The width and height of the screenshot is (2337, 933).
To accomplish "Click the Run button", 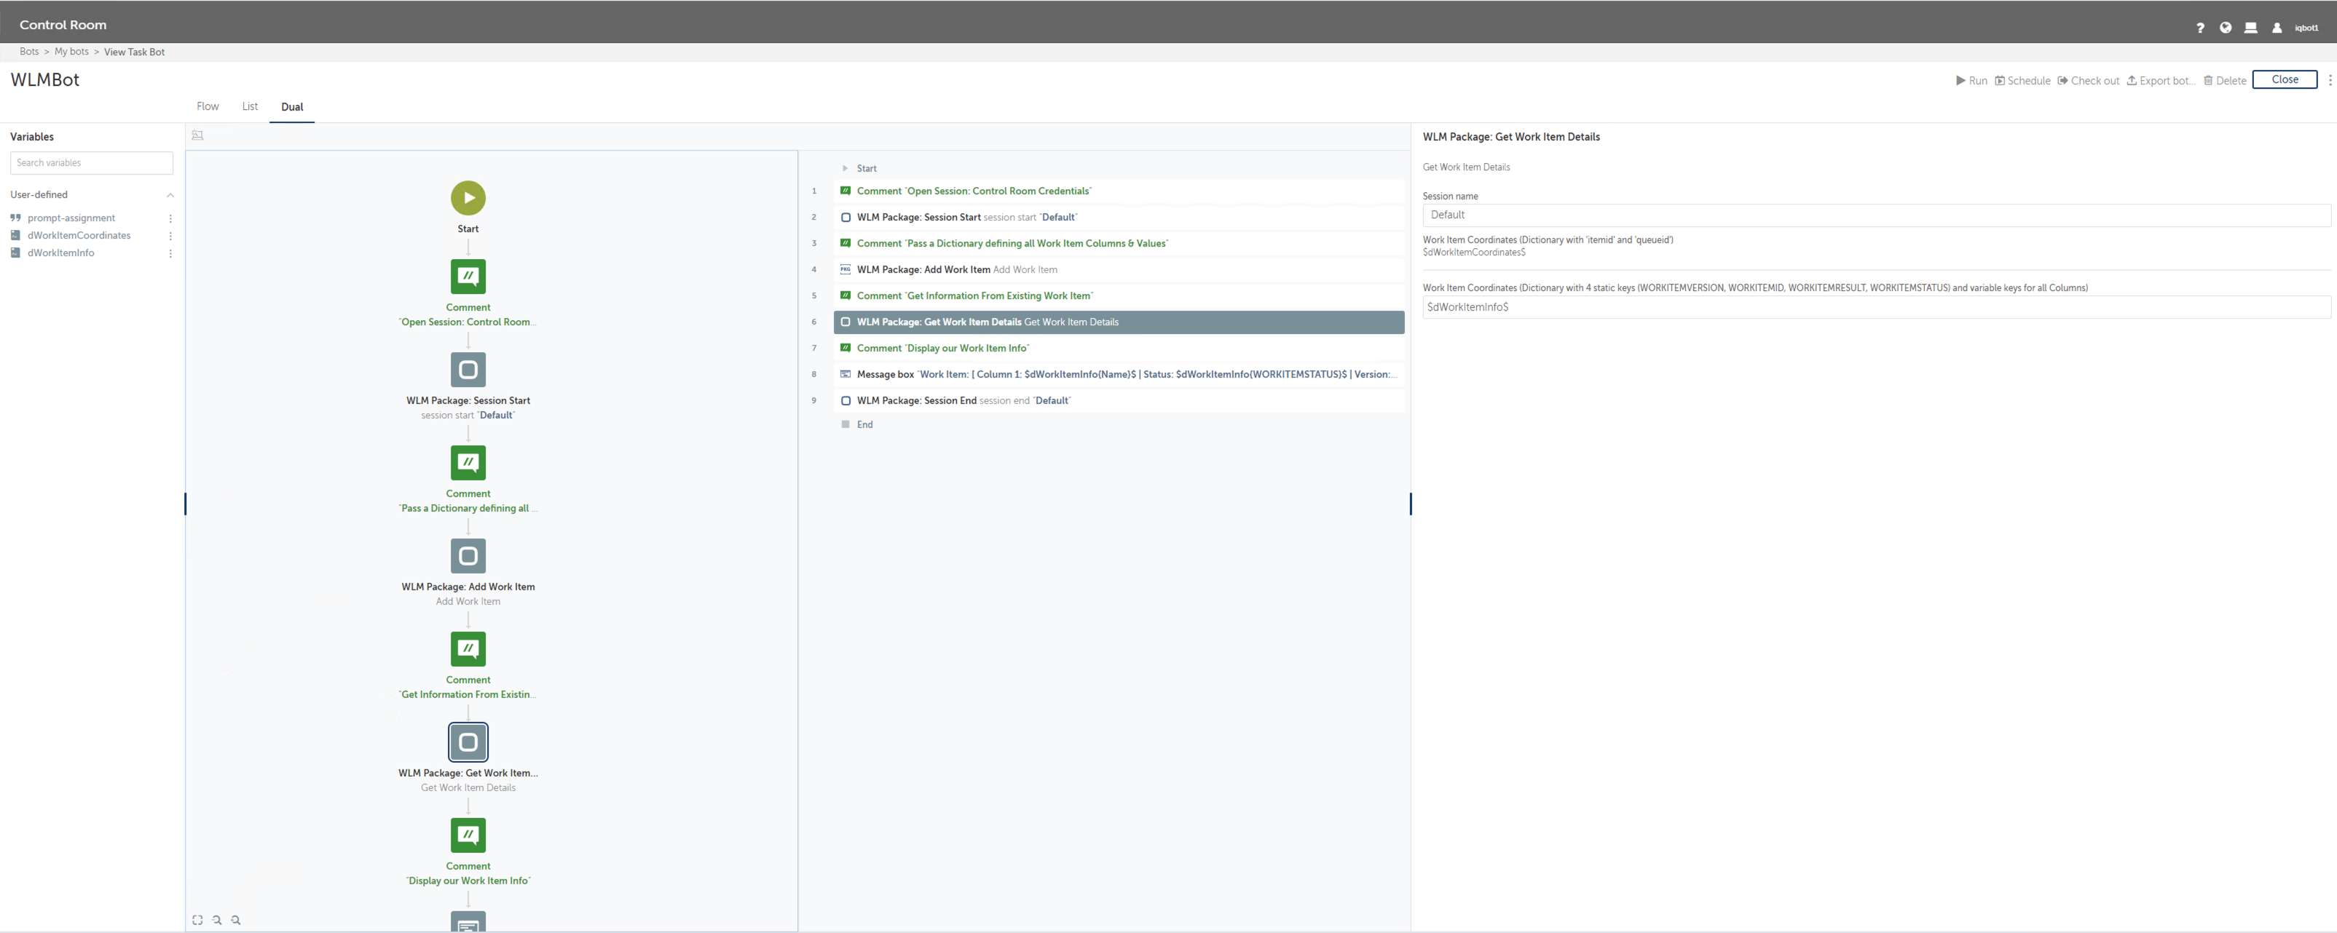I will point(1971,81).
